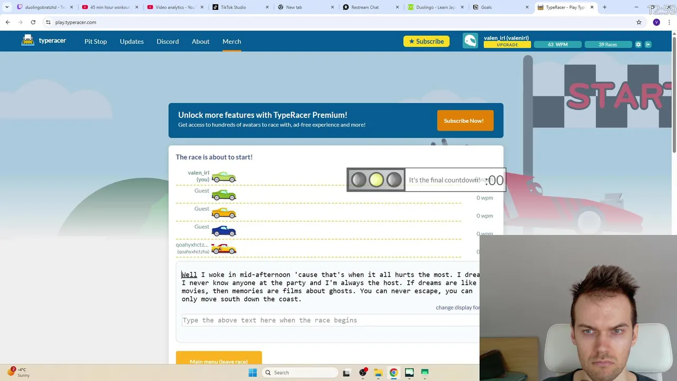Open the weather widget showing Sunny

pos(19,373)
